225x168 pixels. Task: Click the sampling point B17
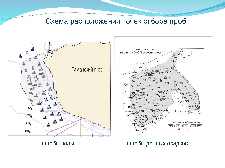38,79
